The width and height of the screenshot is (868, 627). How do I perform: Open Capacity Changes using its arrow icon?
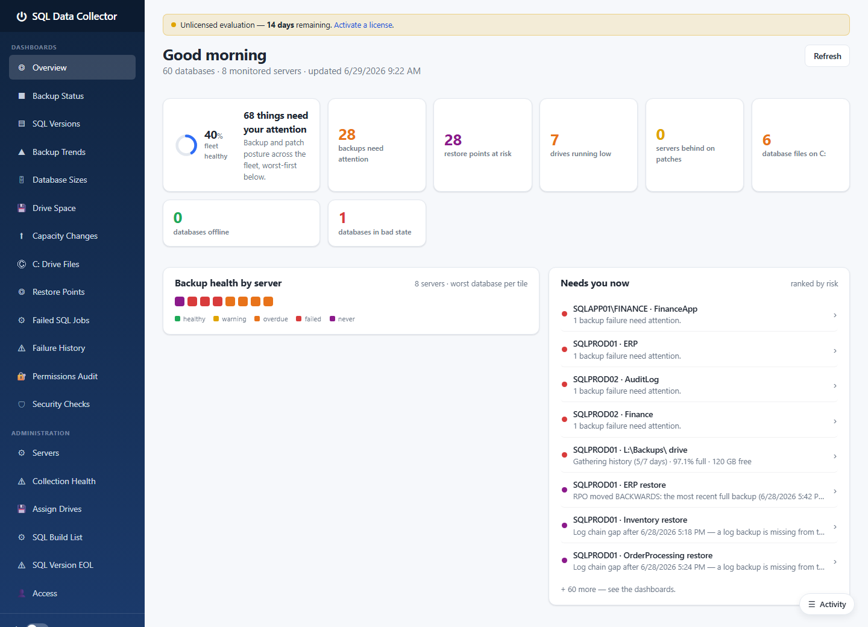click(22, 236)
